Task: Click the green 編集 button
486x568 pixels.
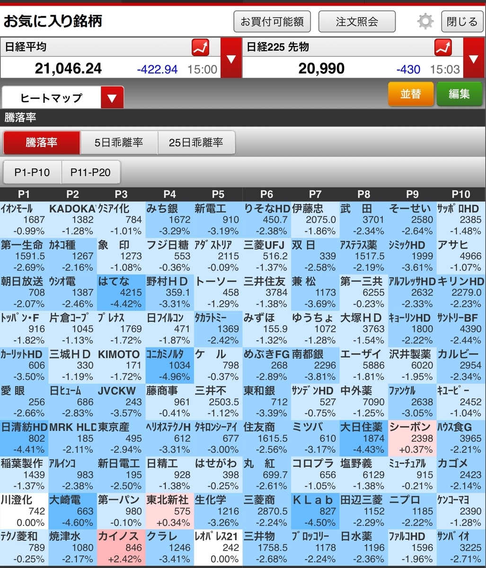Action: pyautogui.click(x=459, y=94)
